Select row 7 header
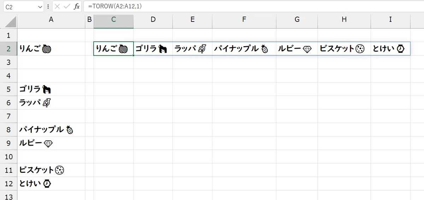Viewport: 424px width, 200px height. (x=9, y=116)
